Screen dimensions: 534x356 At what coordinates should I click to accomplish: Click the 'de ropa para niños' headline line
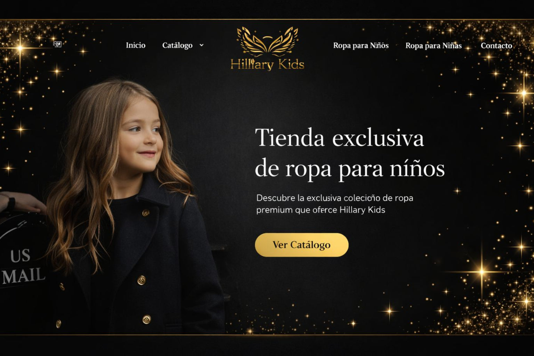click(x=350, y=169)
